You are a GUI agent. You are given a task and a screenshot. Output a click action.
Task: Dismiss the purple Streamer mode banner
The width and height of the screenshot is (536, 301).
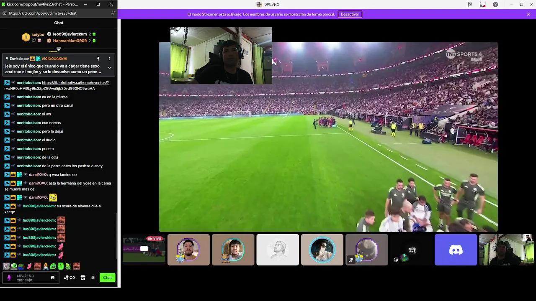click(x=528, y=14)
